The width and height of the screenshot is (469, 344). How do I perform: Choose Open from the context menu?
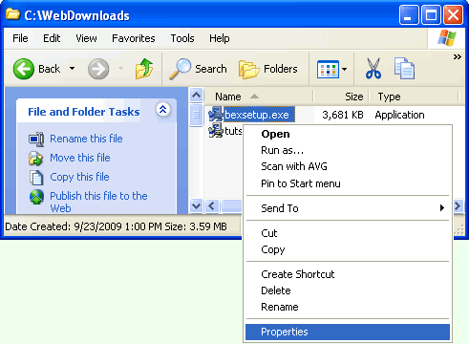tap(348, 134)
